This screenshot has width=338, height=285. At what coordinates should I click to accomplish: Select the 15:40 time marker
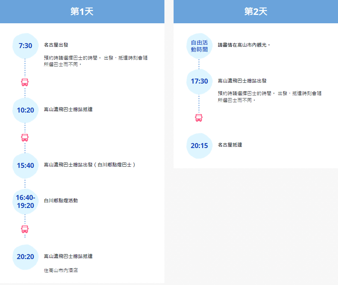26,166
